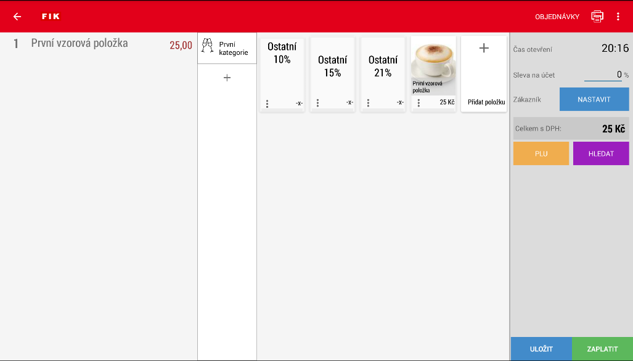Go back using the arrow icon
The width and height of the screenshot is (633, 361).
[x=17, y=17]
